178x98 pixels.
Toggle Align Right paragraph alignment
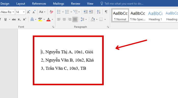70,19
